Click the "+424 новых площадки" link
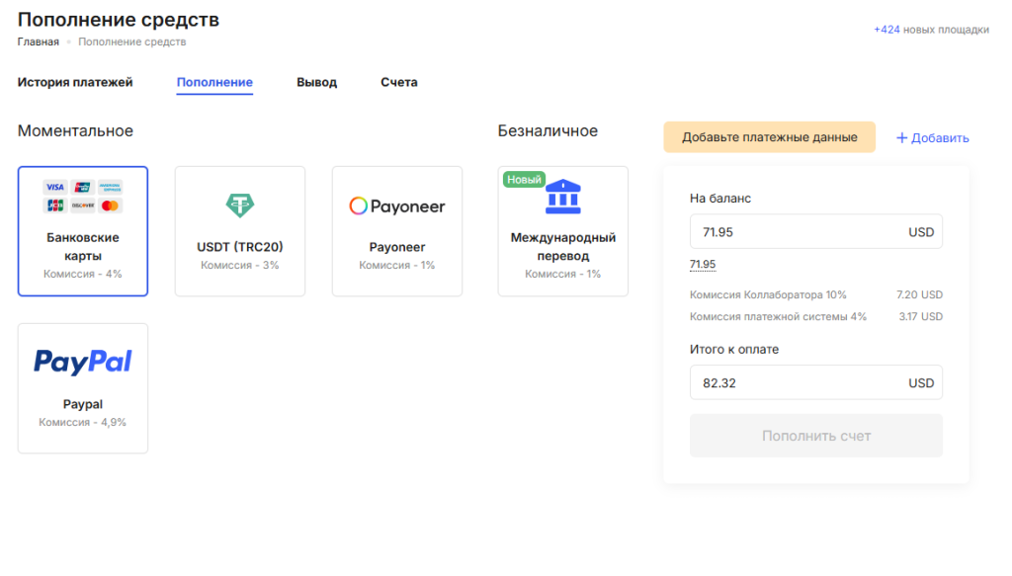This screenshot has width=1012, height=576. [931, 30]
